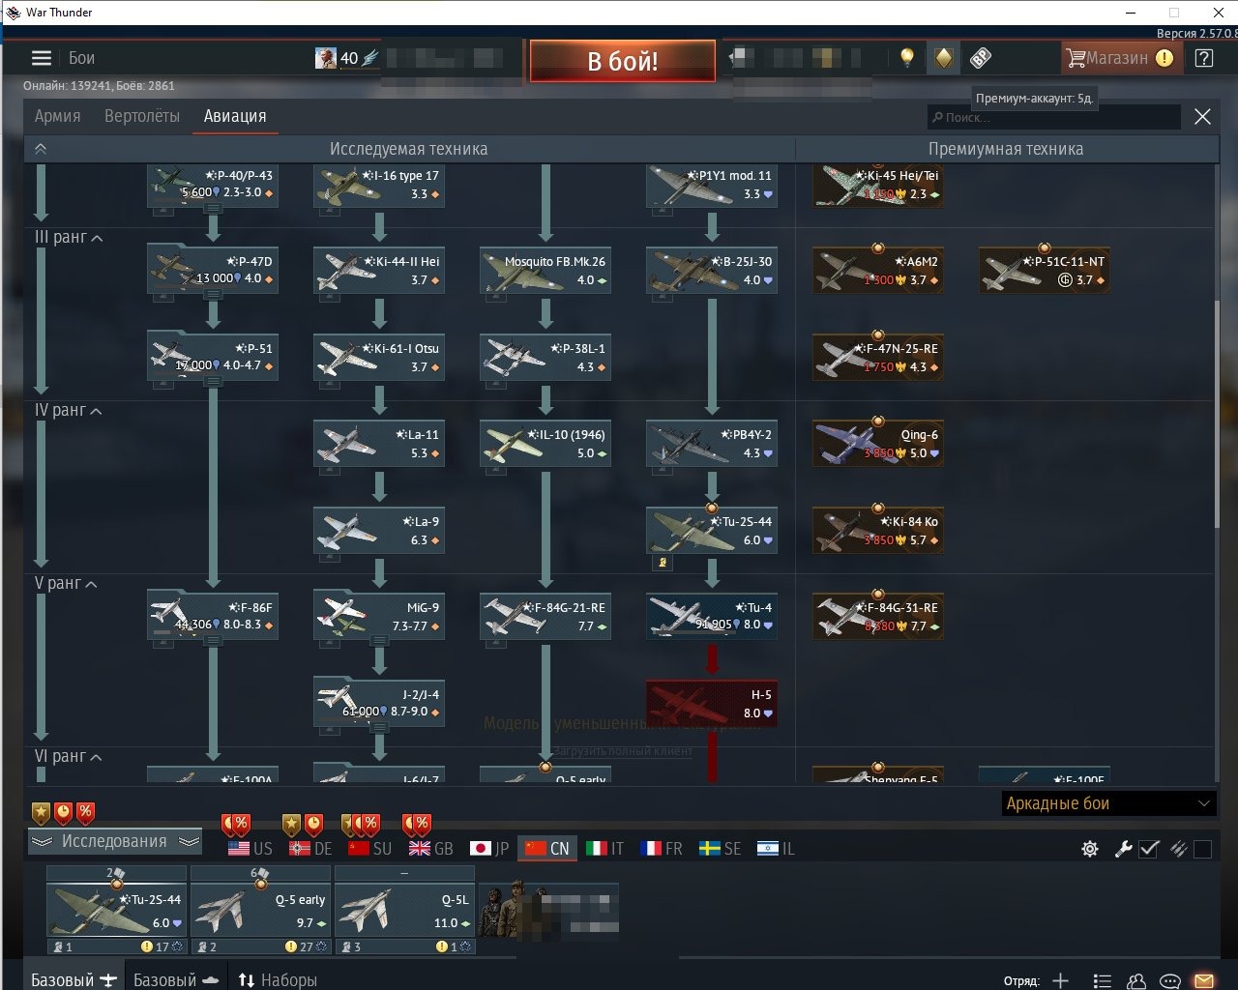Image resolution: width=1238 pixels, height=990 pixels.
Task: Click the Базовый aircraft preset button
Action: [x=74, y=980]
